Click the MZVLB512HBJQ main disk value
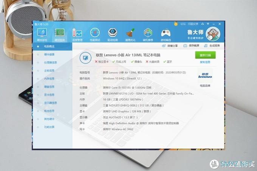Viewport: 257px width, 171px height. point(133,106)
